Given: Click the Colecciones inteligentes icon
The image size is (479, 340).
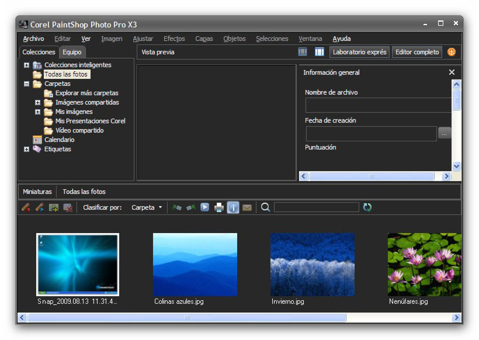Looking at the screenshot, I should [37, 65].
